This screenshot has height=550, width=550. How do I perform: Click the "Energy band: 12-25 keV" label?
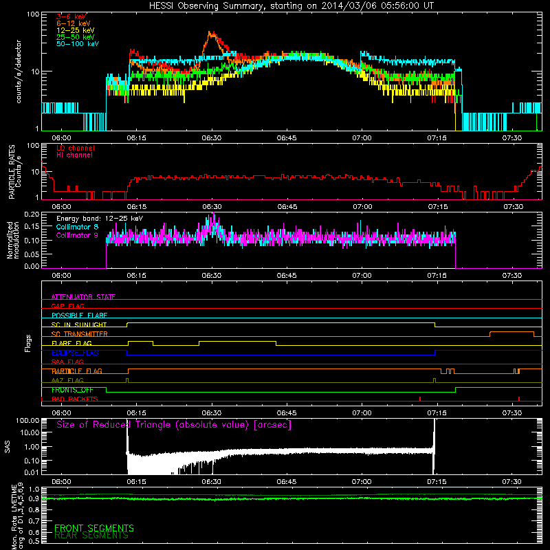100,219
